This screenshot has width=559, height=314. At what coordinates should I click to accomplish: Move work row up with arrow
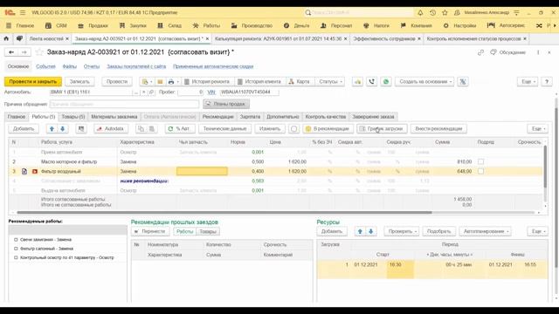point(52,128)
